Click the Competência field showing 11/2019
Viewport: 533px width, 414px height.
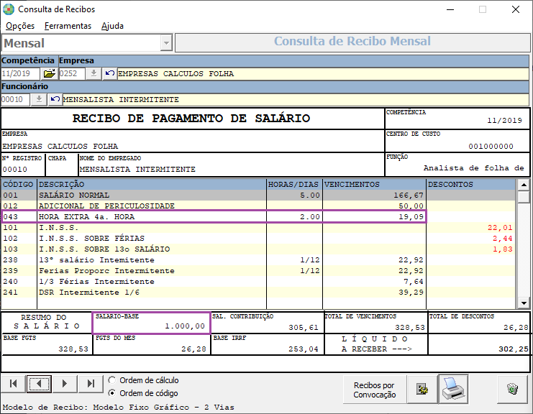click(x=20, y=73)
